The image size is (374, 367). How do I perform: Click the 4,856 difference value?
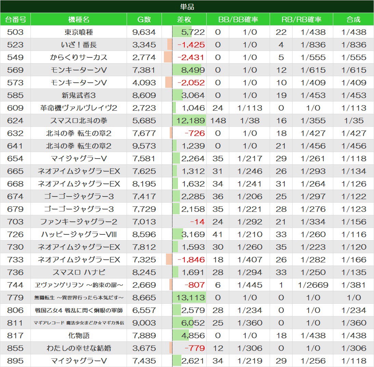[x=193, y=335]
